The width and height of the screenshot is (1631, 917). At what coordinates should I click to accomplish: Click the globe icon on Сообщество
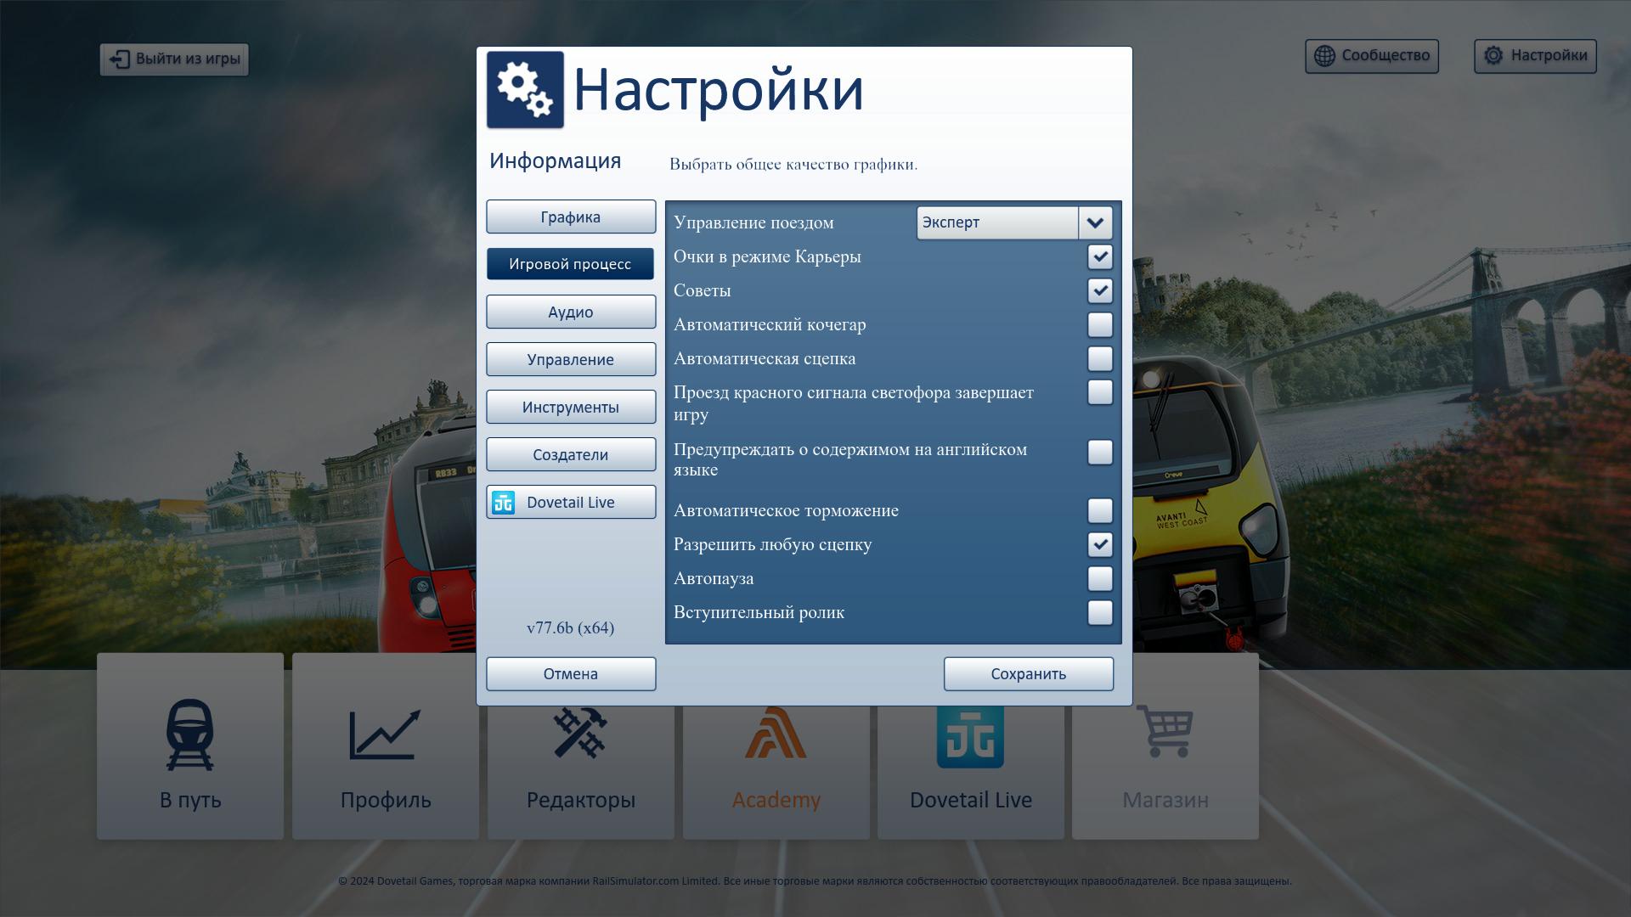[x=1324, y=56]
